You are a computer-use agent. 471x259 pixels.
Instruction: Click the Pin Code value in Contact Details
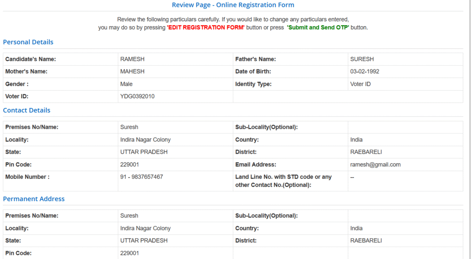coord(130,165)
